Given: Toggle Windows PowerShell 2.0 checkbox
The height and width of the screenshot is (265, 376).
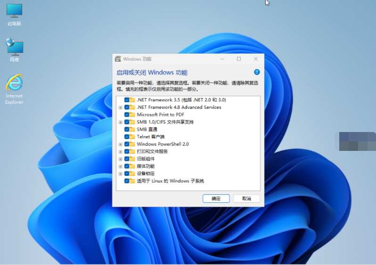Looking at the screenshot, I should (127, 144).
